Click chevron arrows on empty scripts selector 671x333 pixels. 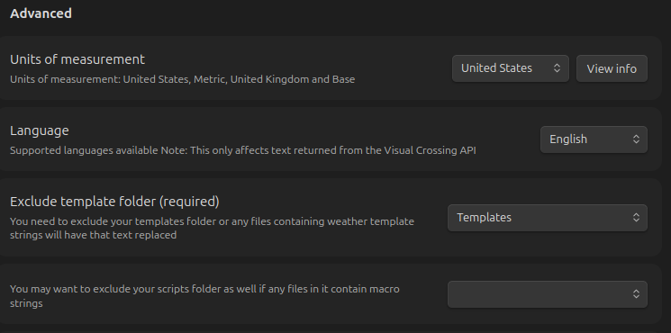click(636, 294)
